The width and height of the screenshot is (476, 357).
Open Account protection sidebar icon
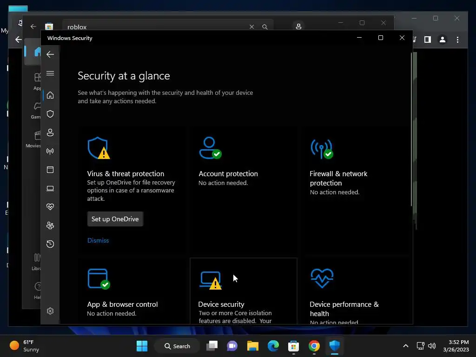[x=50, y=132]
